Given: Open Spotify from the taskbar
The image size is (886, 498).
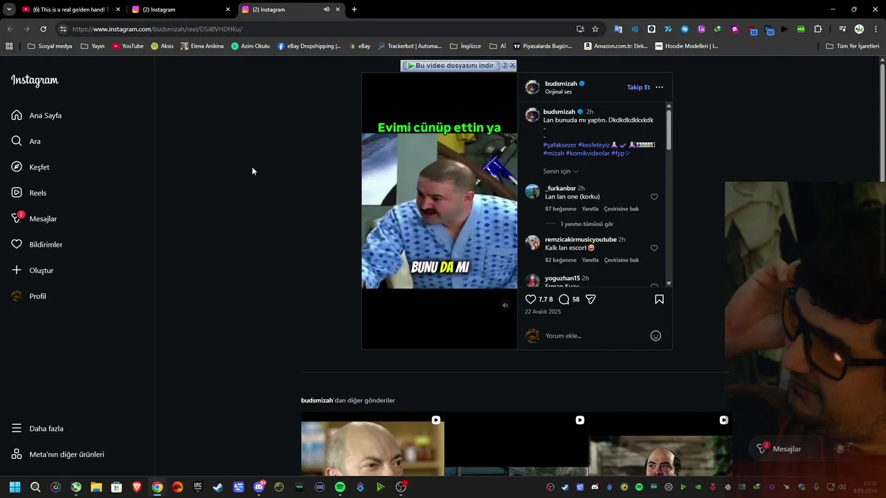Looking at the screenshot, I should pos(340,487).
